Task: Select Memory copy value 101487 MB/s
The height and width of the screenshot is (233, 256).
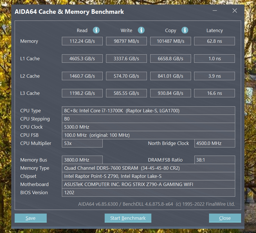Action: point(170,41)
